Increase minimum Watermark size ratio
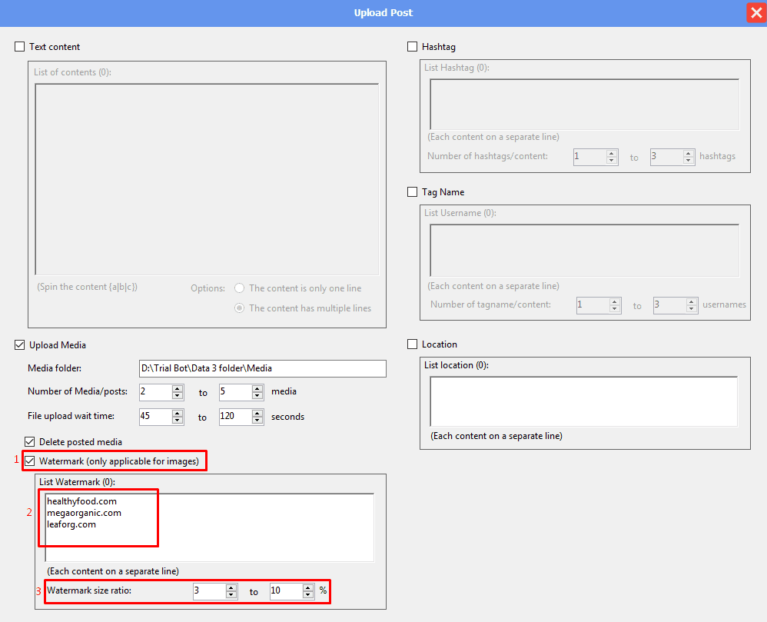The image size is (767, 622). (x=231, y=587)
